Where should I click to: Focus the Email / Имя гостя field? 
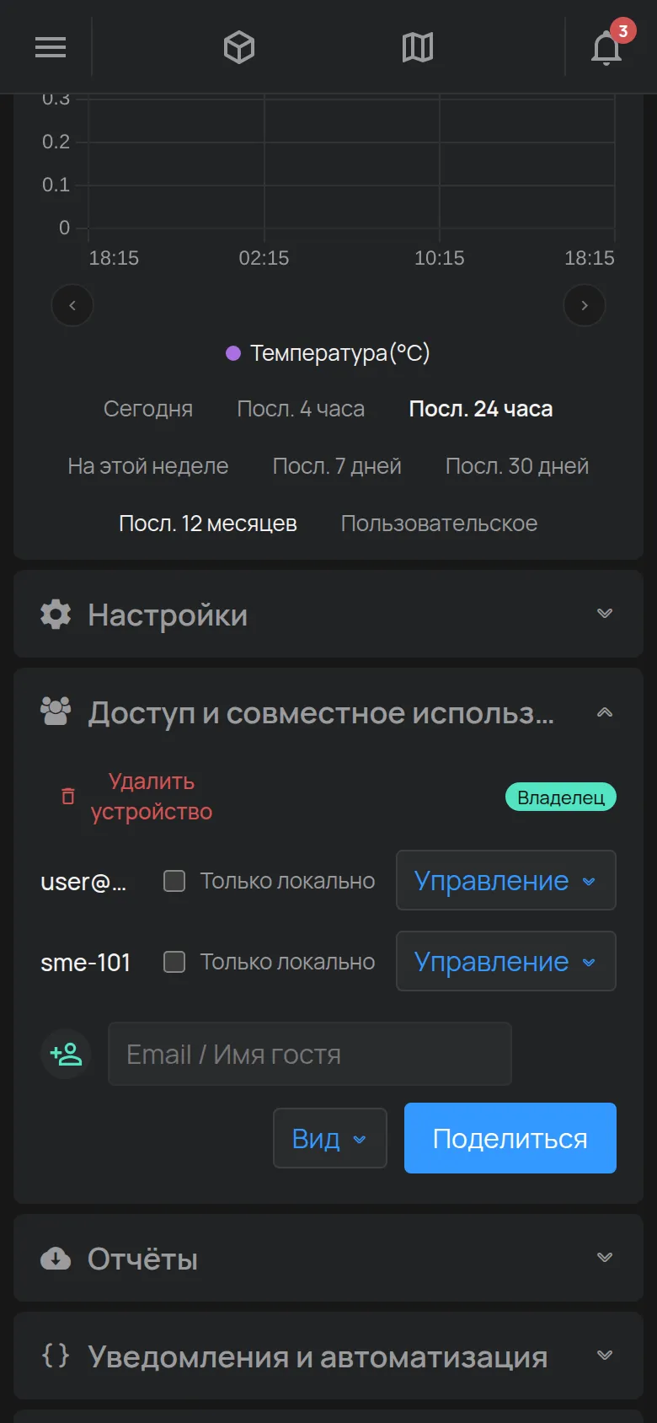pyautogui.click(x=310, y=1054)
